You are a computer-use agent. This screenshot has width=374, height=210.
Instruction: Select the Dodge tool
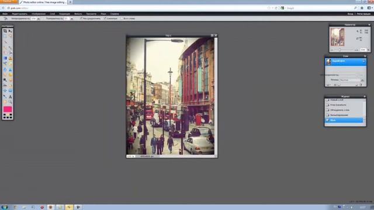pyautogui.click(x=5, y=80)
